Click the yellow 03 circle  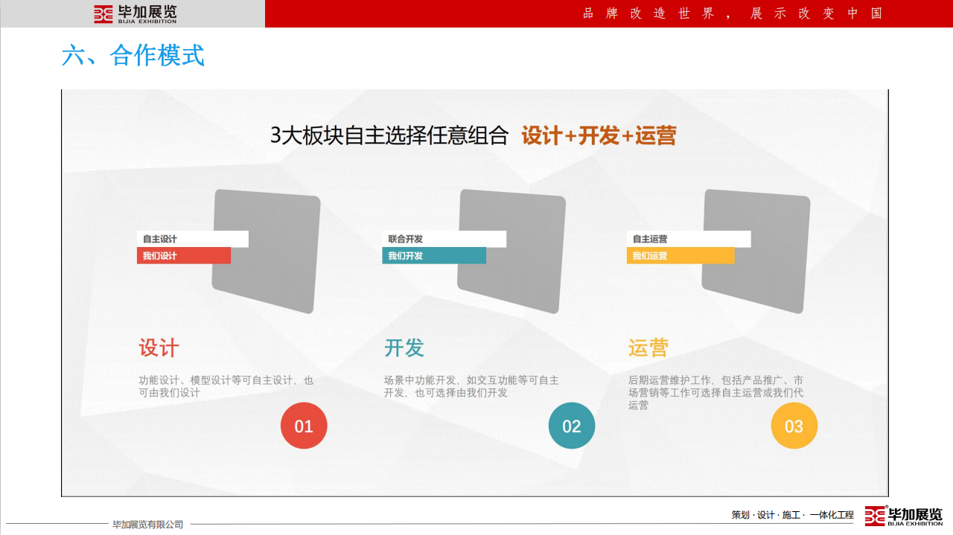pos(794,426)
